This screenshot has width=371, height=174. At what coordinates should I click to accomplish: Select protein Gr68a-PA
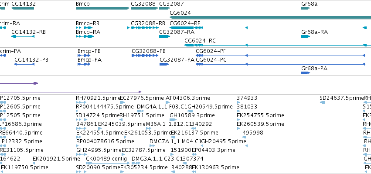306,73
